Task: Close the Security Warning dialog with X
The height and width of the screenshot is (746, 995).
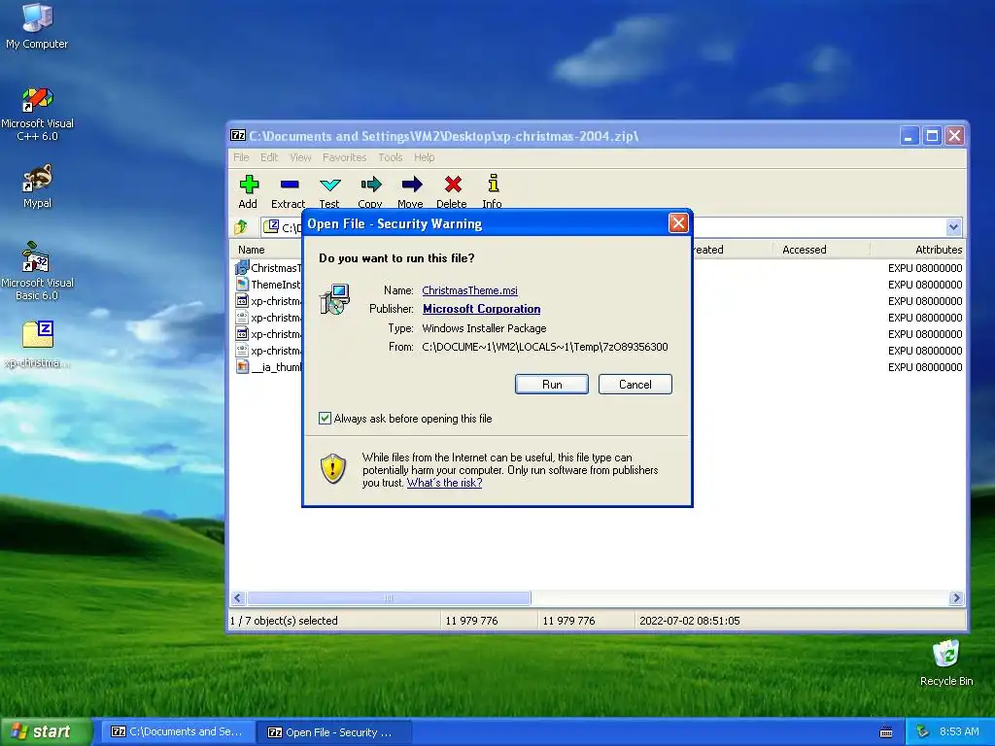Action: tap(678, 223)
